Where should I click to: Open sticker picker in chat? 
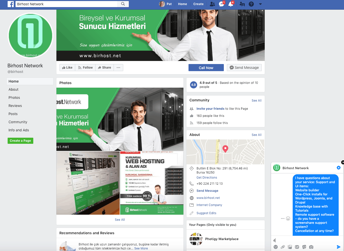click(304, 247)
